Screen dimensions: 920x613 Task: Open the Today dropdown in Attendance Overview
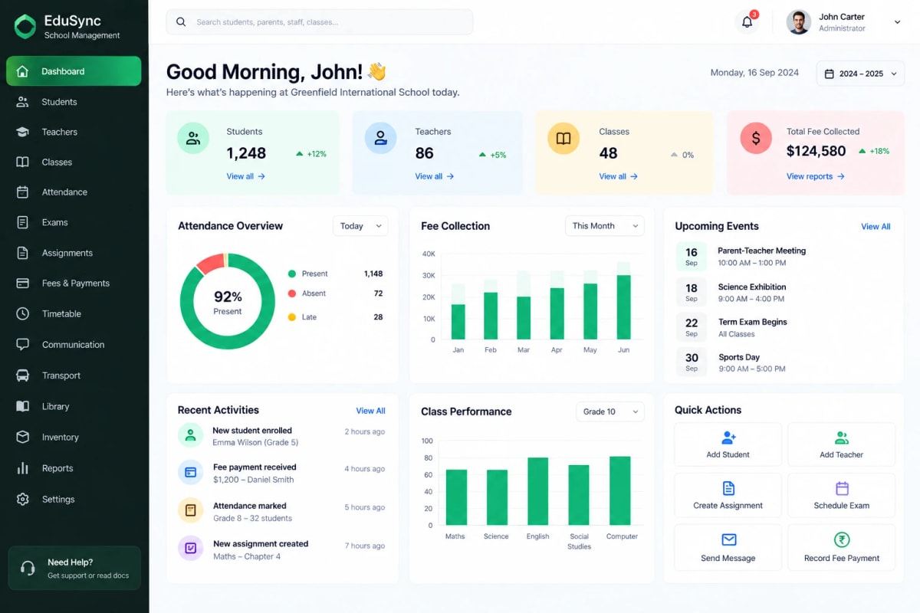[x=360, y=226]
